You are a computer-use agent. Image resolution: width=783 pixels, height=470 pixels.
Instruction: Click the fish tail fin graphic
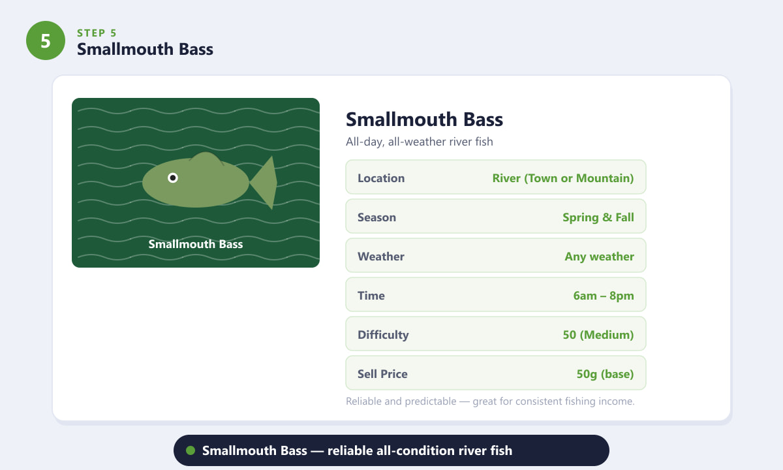(x=264, y=183)
